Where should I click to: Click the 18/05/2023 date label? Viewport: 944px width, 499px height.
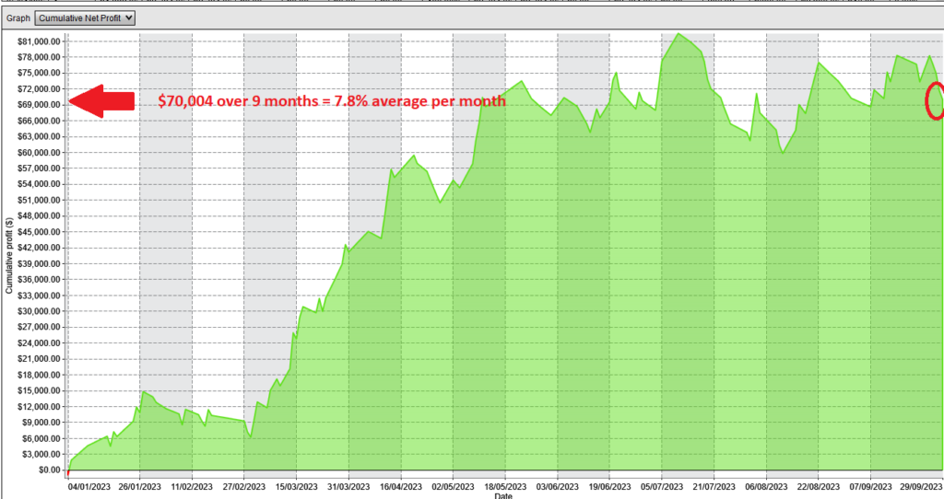505,485
